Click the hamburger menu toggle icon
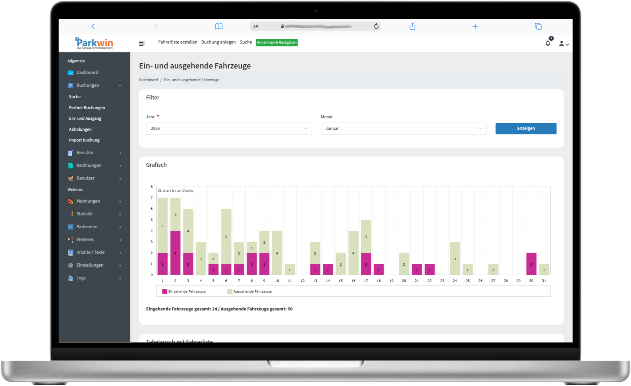Viewport: 631px width, 386px height. (142, 43)
